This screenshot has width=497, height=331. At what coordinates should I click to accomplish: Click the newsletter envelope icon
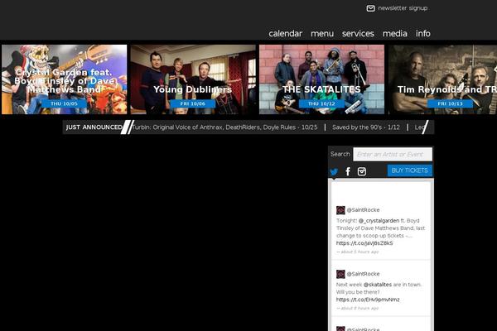[370, 8]
